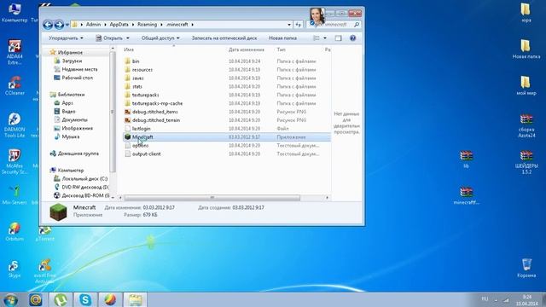Create folder with Новая папка
The height and width of the screenshot is (307, 546).
282,38
